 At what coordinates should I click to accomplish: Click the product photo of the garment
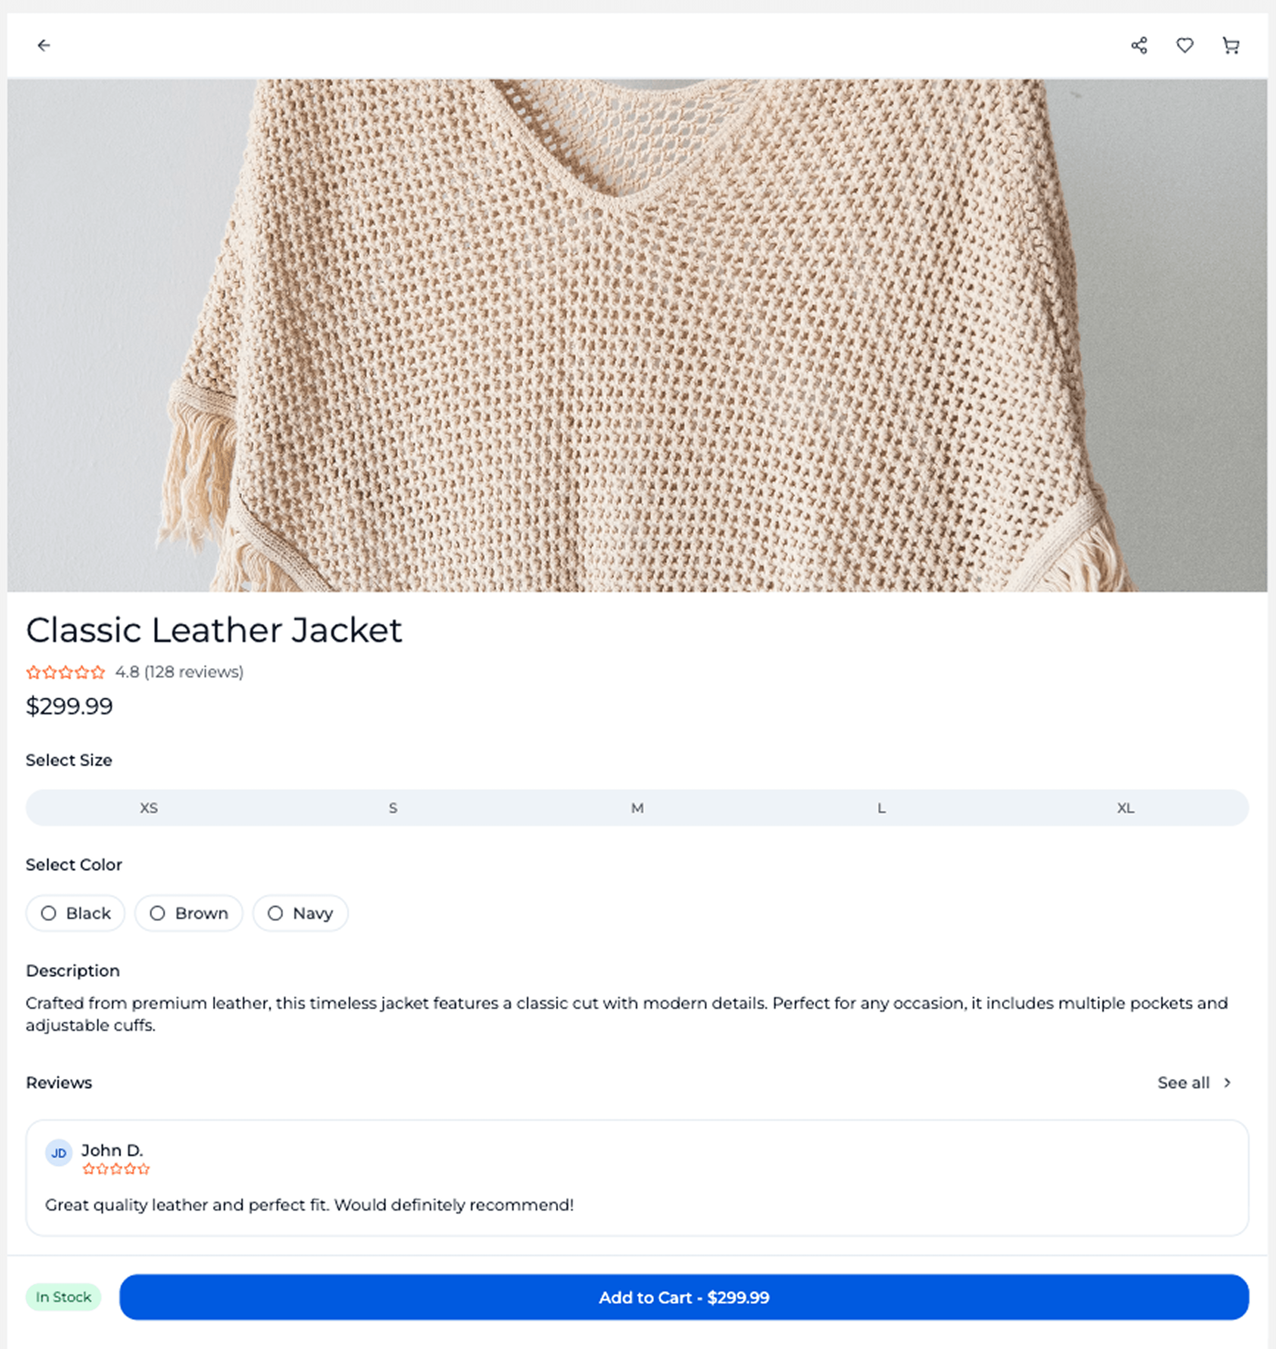[637, 335]
